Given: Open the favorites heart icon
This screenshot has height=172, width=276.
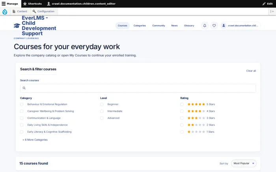Looking at the screenshot, I should tap(214, 26).
